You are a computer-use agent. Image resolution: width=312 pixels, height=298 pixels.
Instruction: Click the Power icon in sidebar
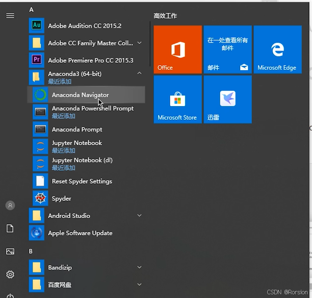coord(10,296)
